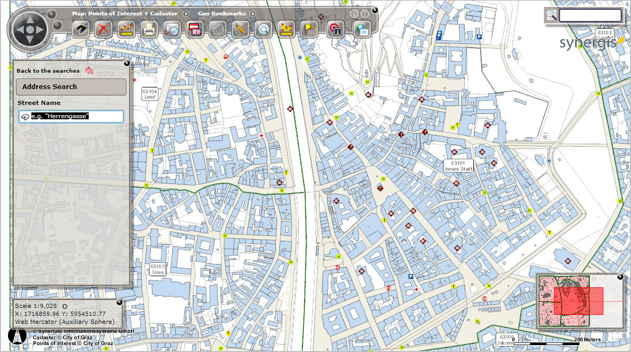Switch language using the flags icon
This screenshot has height=352, width=631.
(196, 30)
